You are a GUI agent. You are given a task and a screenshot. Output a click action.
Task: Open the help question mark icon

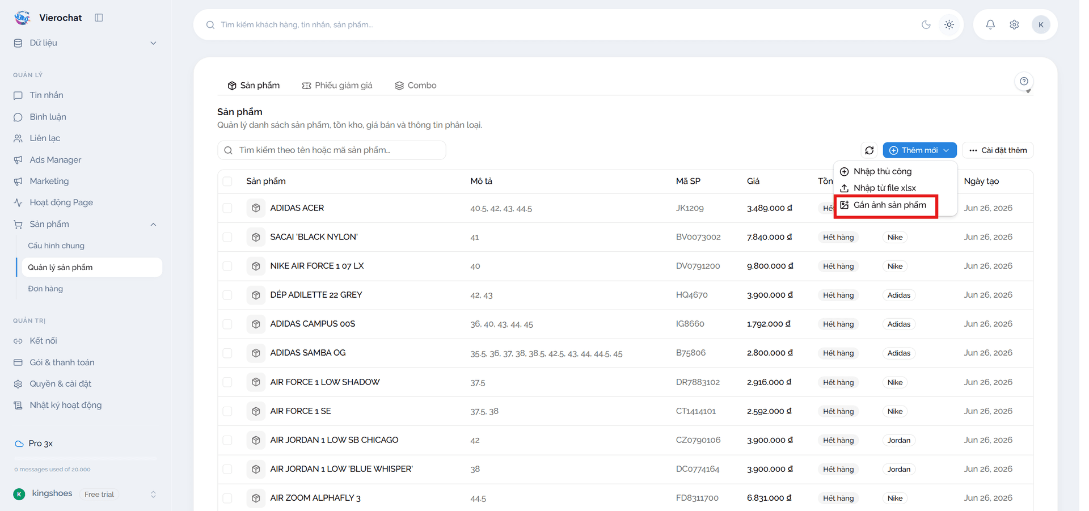coord(1024,81)
